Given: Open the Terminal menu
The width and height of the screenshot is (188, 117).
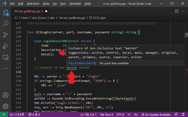Looking at the screenshot, I should pos(75,4).
